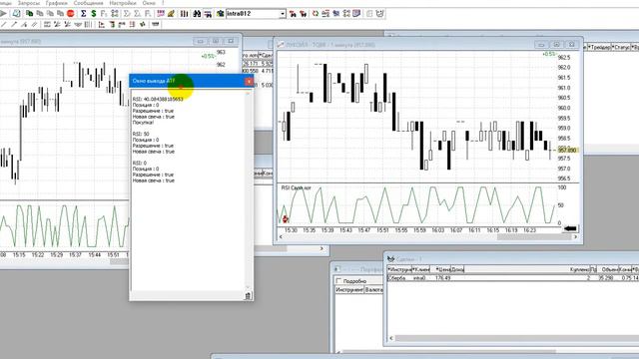Screen dimensions: 639x359
Task: Click the binoculars search toolbar icon
Action: coord(197,13)
